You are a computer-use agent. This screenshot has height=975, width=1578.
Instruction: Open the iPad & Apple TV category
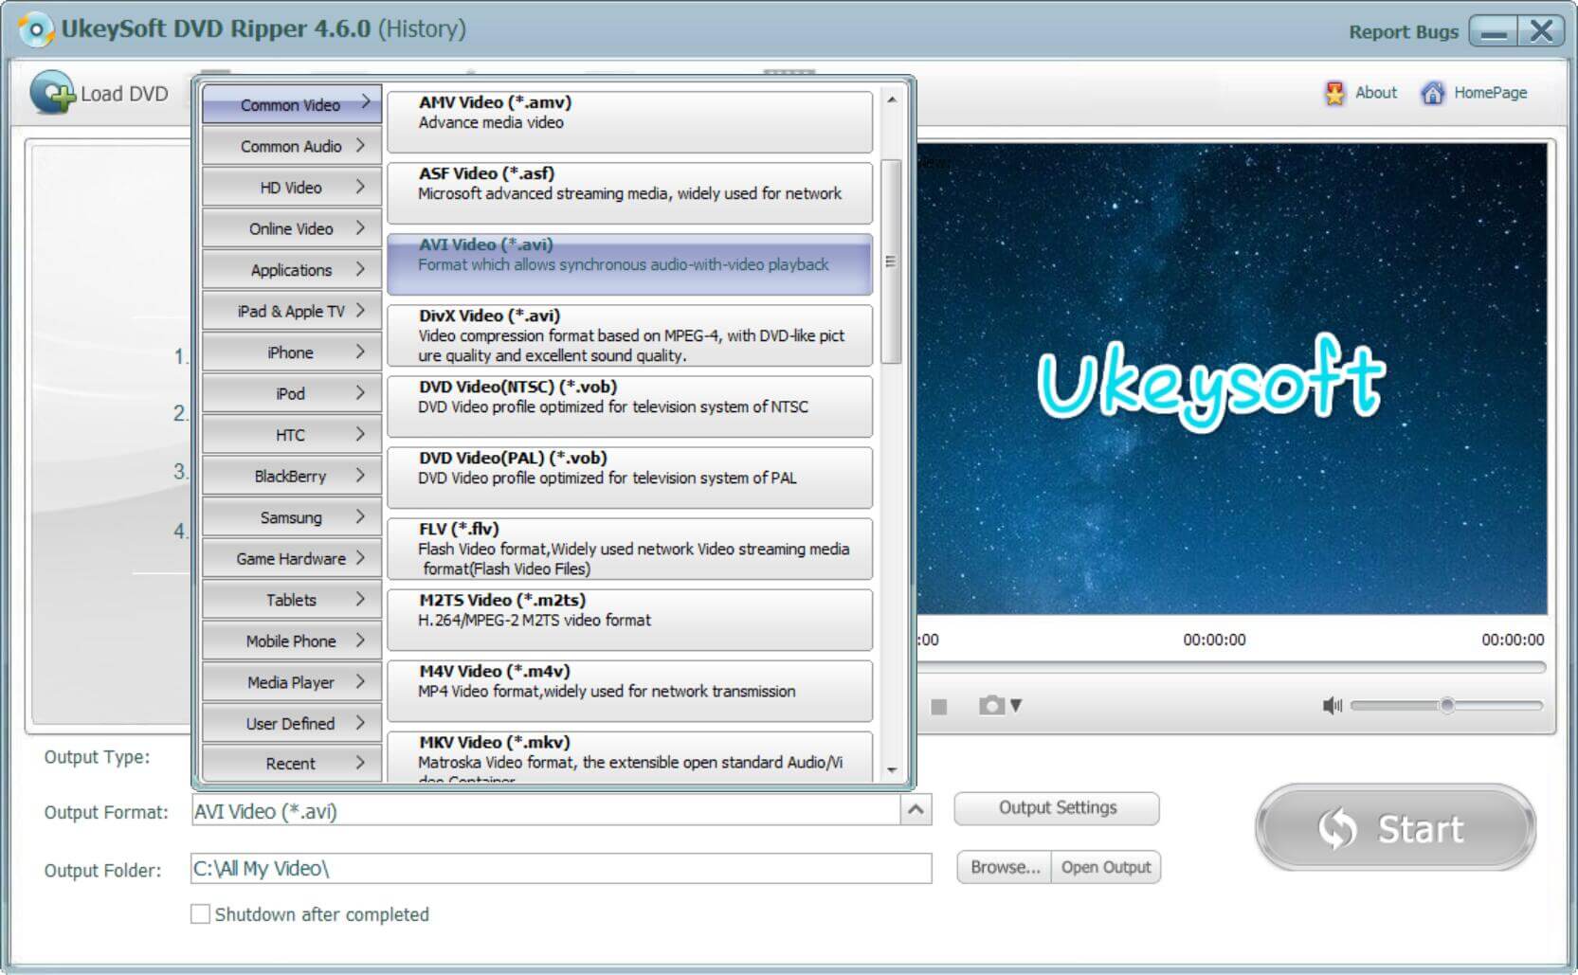coord(292,311)
